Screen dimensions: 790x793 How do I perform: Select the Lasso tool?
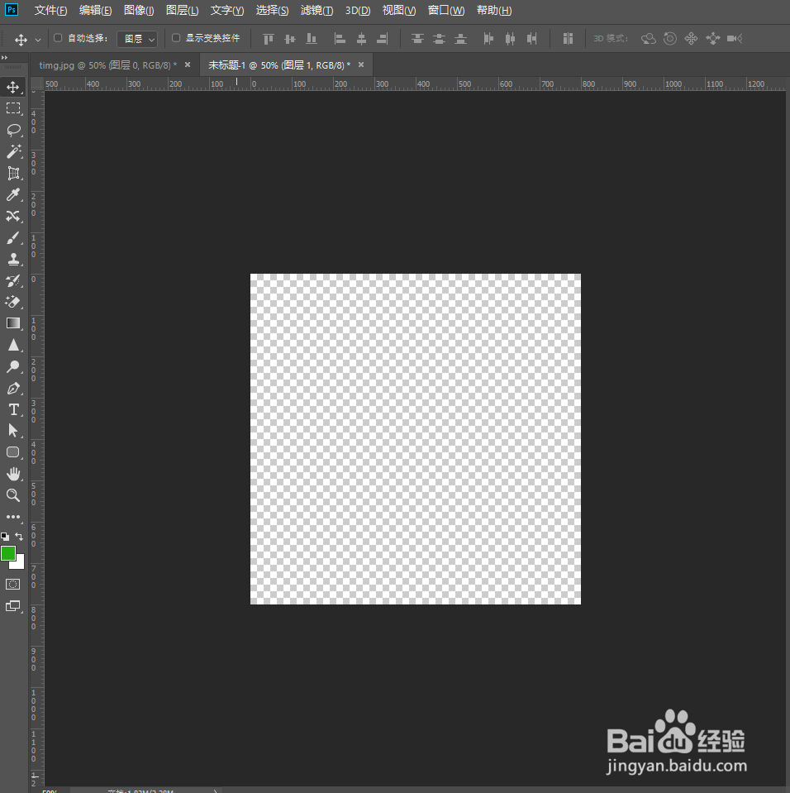click(13, 130)
